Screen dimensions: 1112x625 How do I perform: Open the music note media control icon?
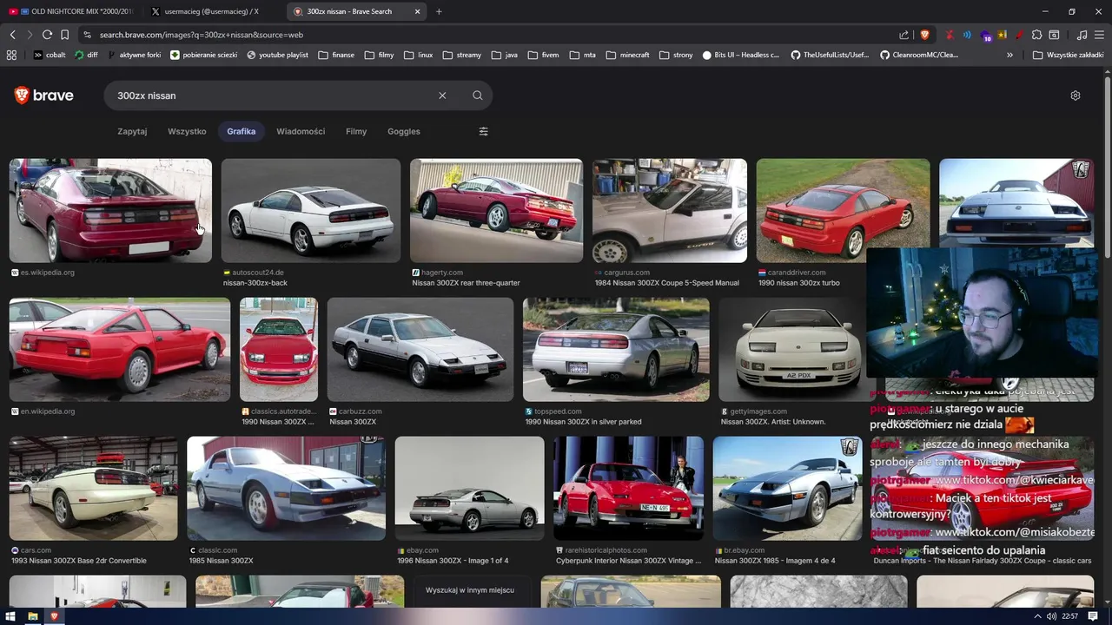click(1082, 35)
